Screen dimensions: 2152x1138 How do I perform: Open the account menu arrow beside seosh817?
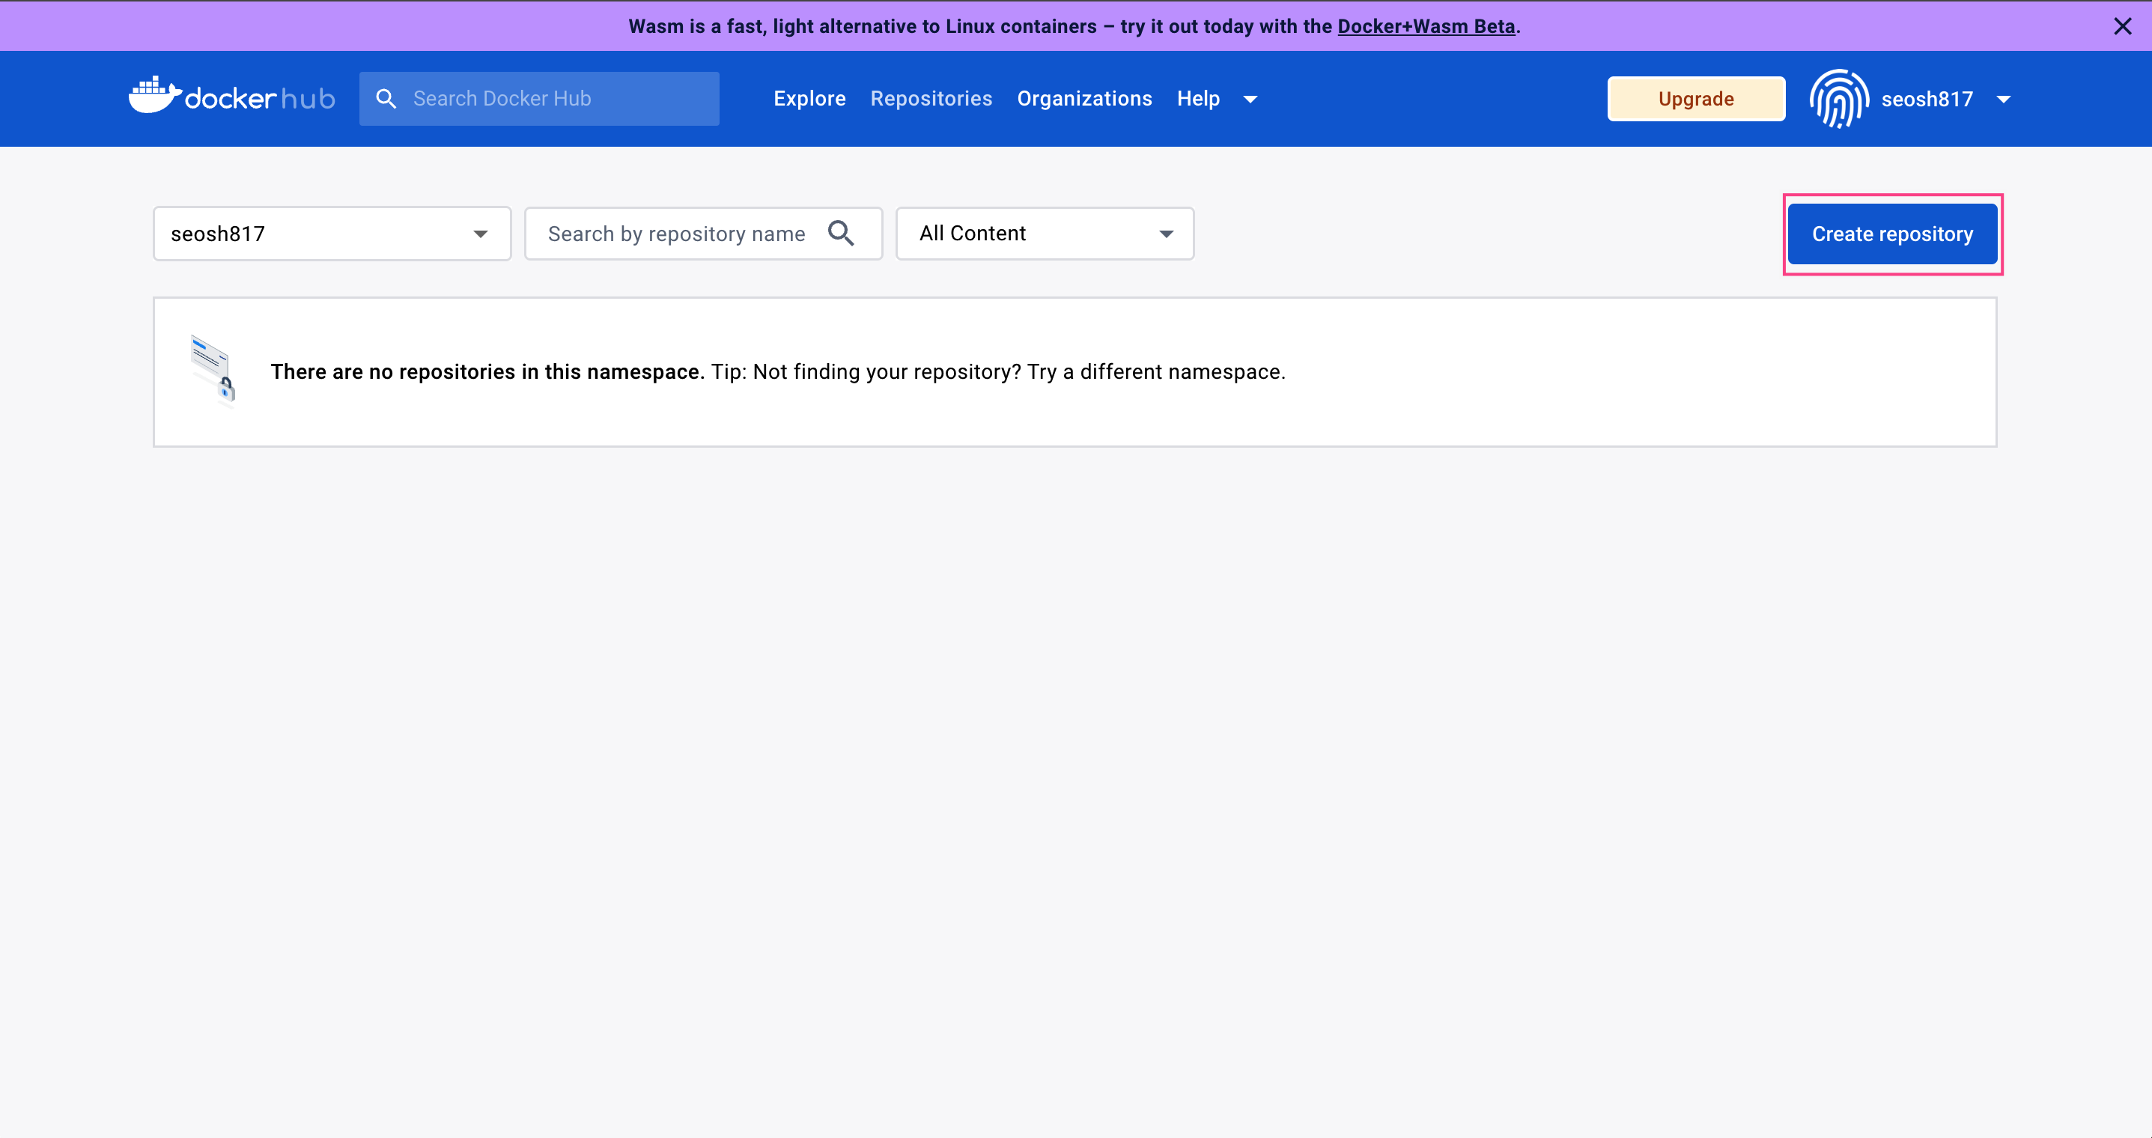[2003, 100]
